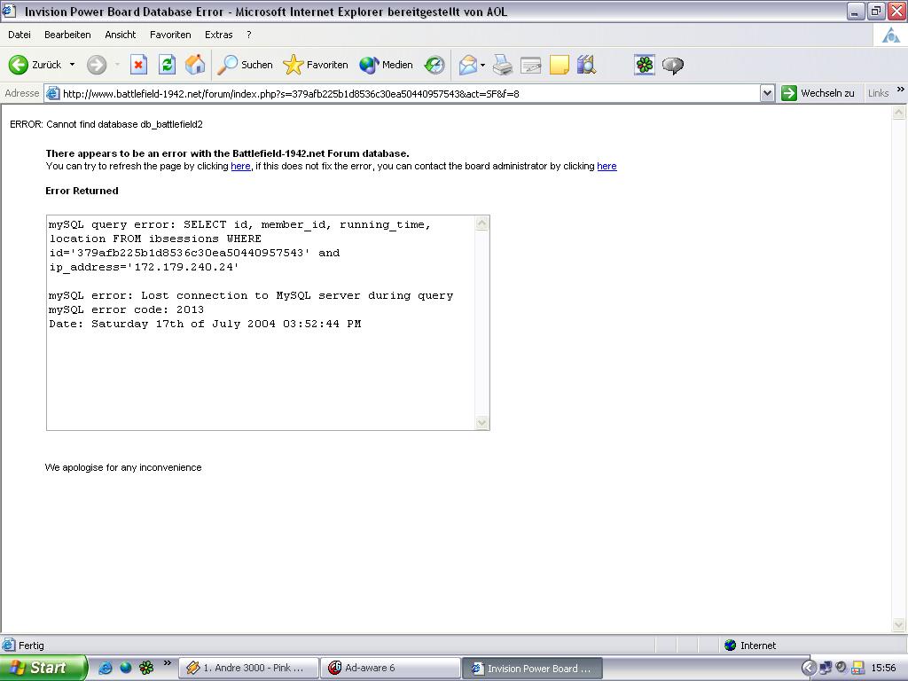Launch ICQ flower from quick launch
908x681 pixels.
pos(146,668)
